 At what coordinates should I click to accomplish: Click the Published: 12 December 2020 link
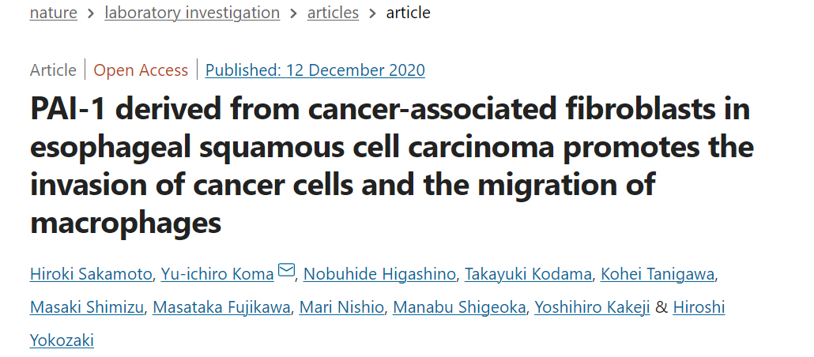click(x=315, y=70)
